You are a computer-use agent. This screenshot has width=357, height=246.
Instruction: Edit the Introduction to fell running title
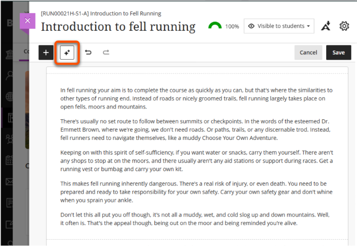pos(118,27)
